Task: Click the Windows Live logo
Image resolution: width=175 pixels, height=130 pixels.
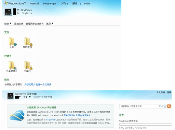Action: pos(15,3)
